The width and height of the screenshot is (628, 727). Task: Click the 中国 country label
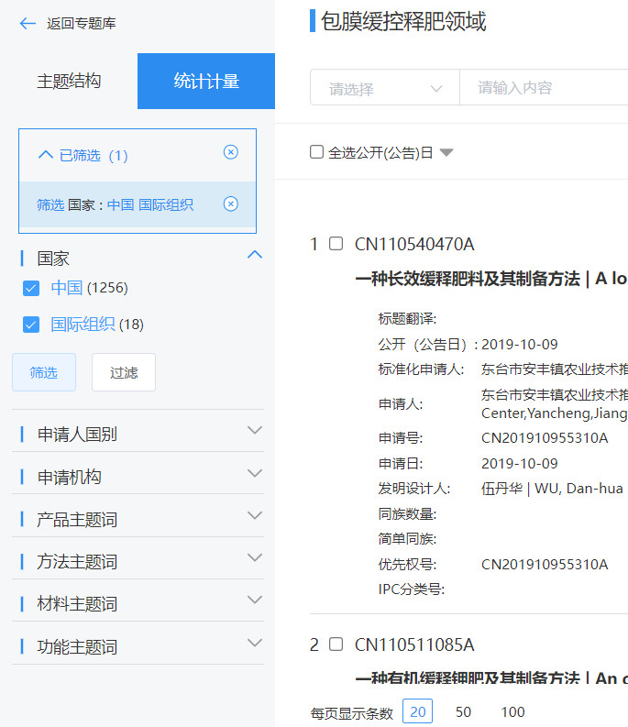[x=67, y=288]
